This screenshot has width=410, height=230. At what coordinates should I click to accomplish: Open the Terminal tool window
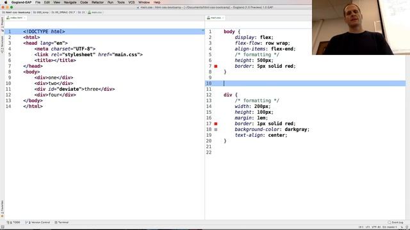pyautogui.click(x=61, y=222)
